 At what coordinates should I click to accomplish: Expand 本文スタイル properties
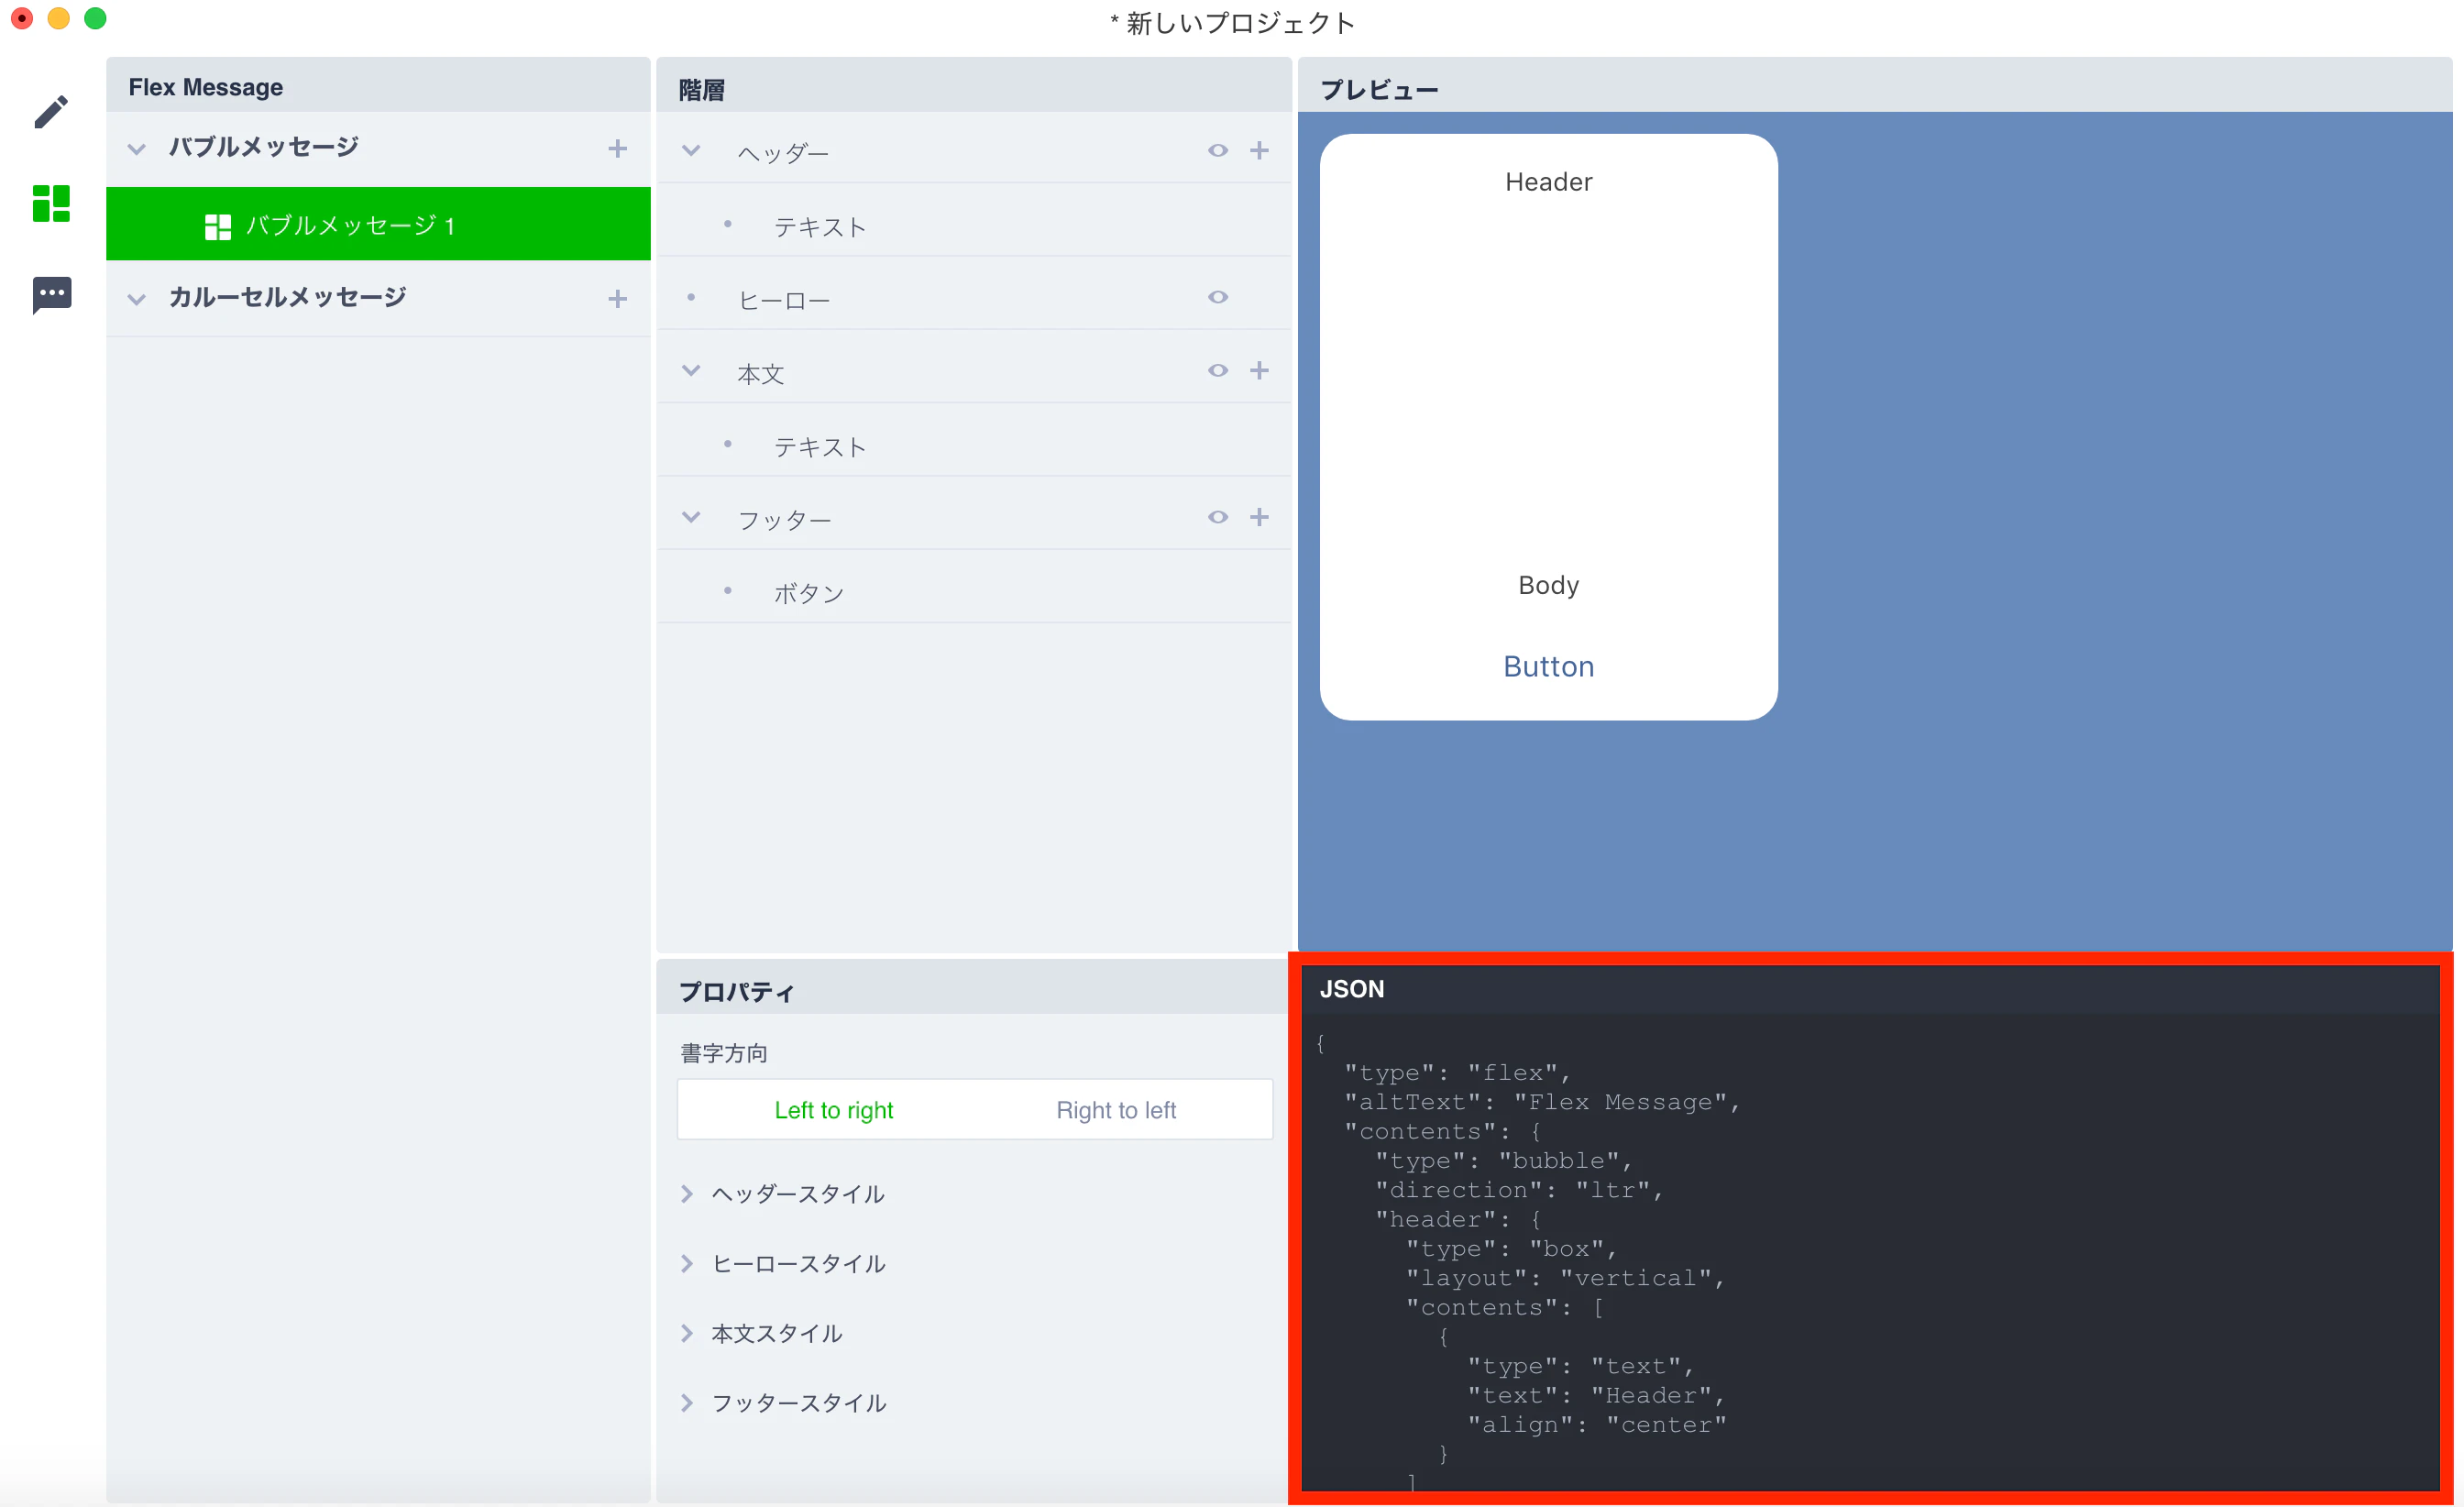762,1333
